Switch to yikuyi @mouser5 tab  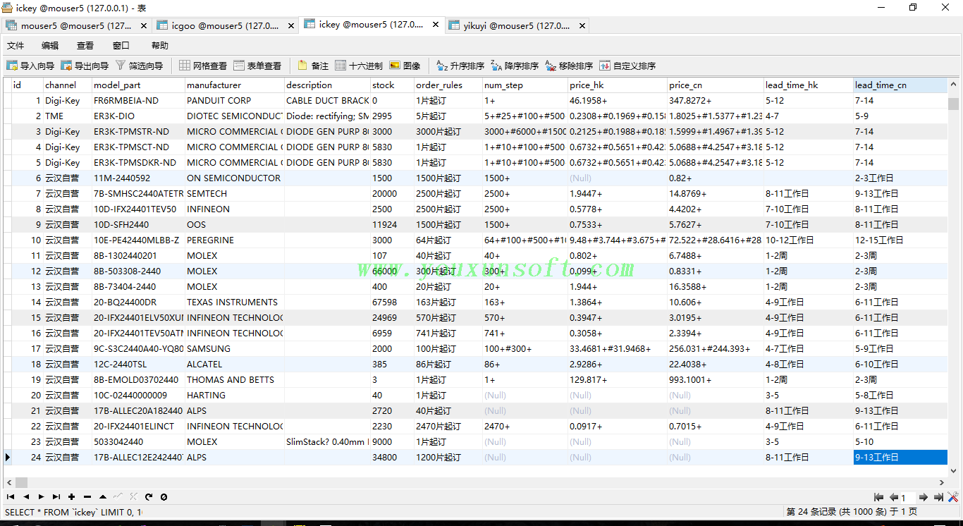coord(517,25)
